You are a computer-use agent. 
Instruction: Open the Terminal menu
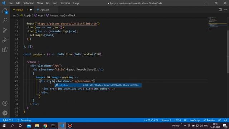[x=65, y=3]
